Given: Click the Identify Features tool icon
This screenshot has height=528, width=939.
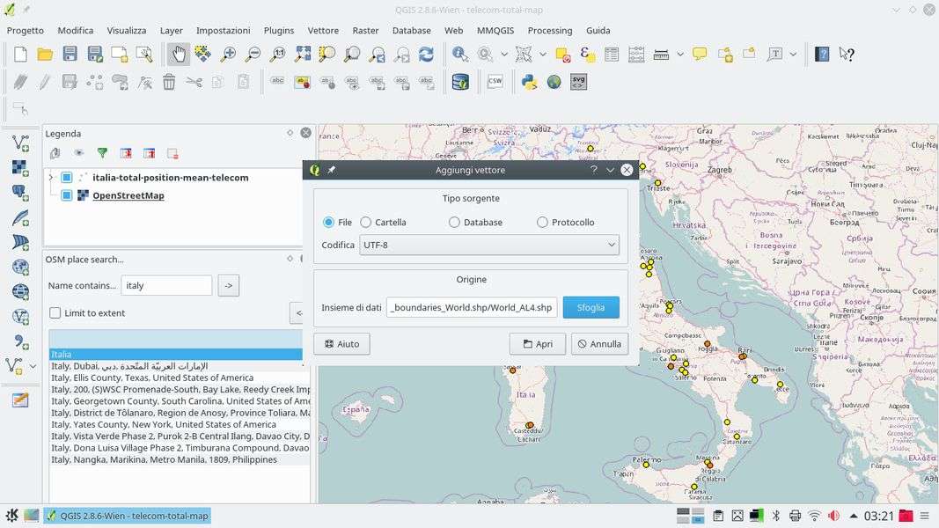Looking at the screenshot, I should [x=459, y=55].
